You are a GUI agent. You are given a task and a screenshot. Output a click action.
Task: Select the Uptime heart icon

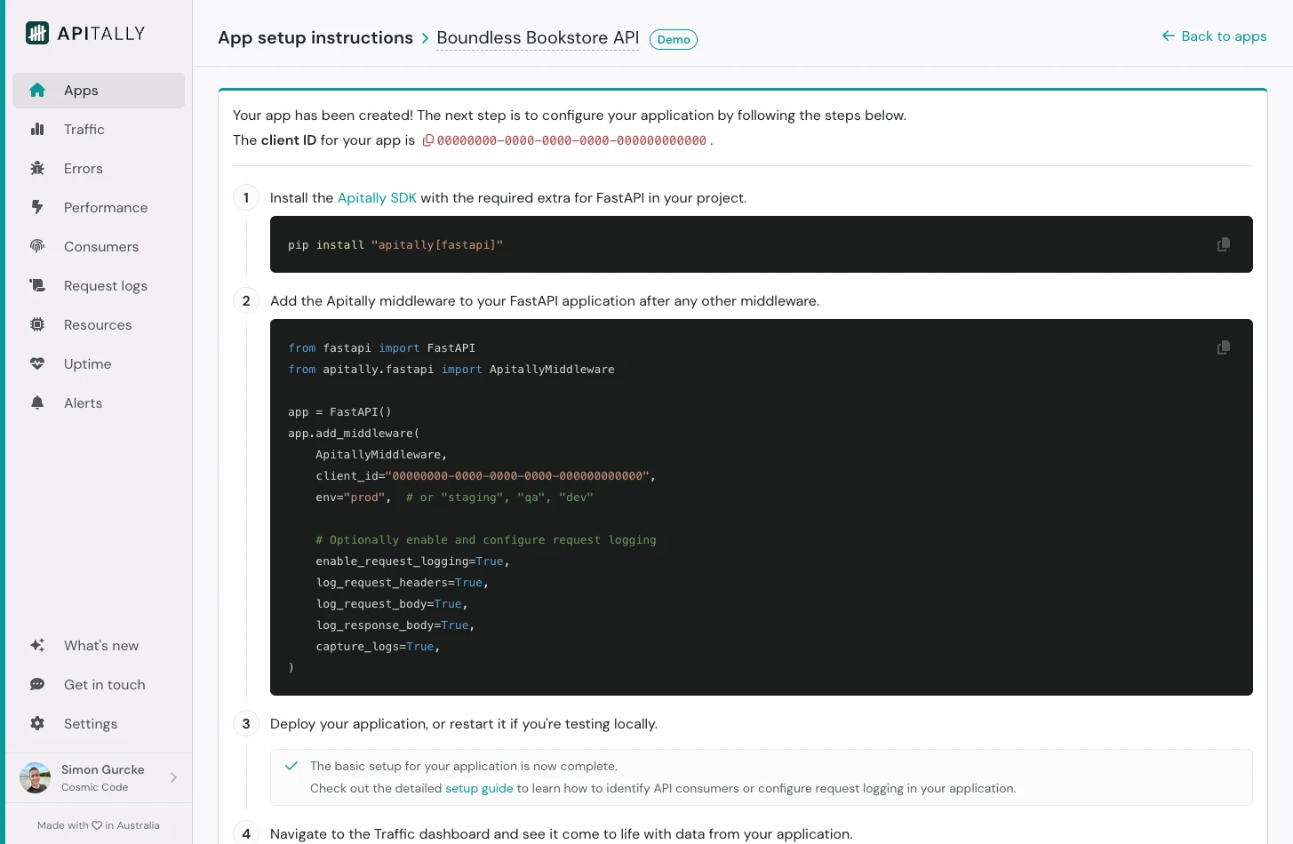pos(37,363)
